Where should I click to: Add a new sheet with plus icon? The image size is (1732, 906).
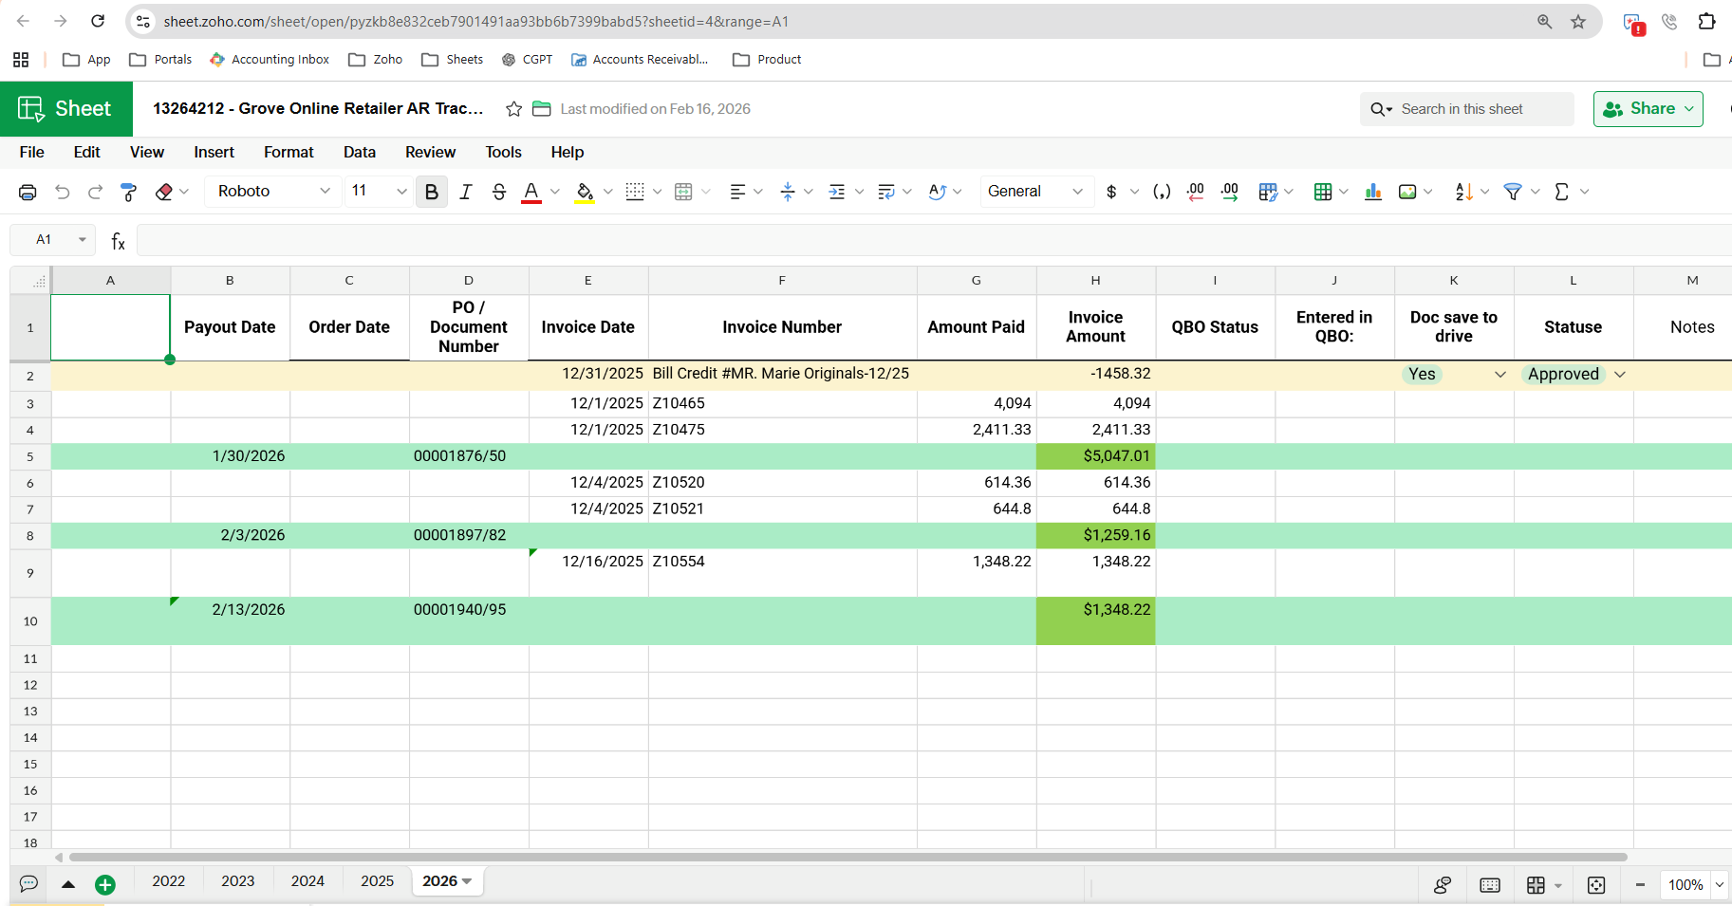(105, 884)
